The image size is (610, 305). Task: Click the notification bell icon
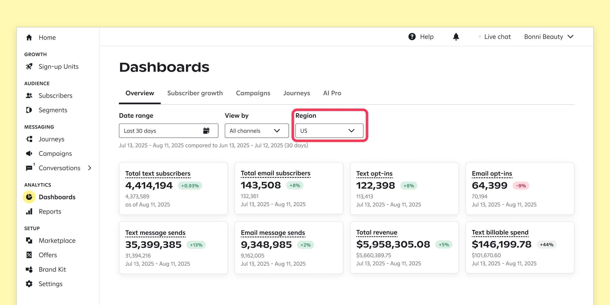click(456, 37)
